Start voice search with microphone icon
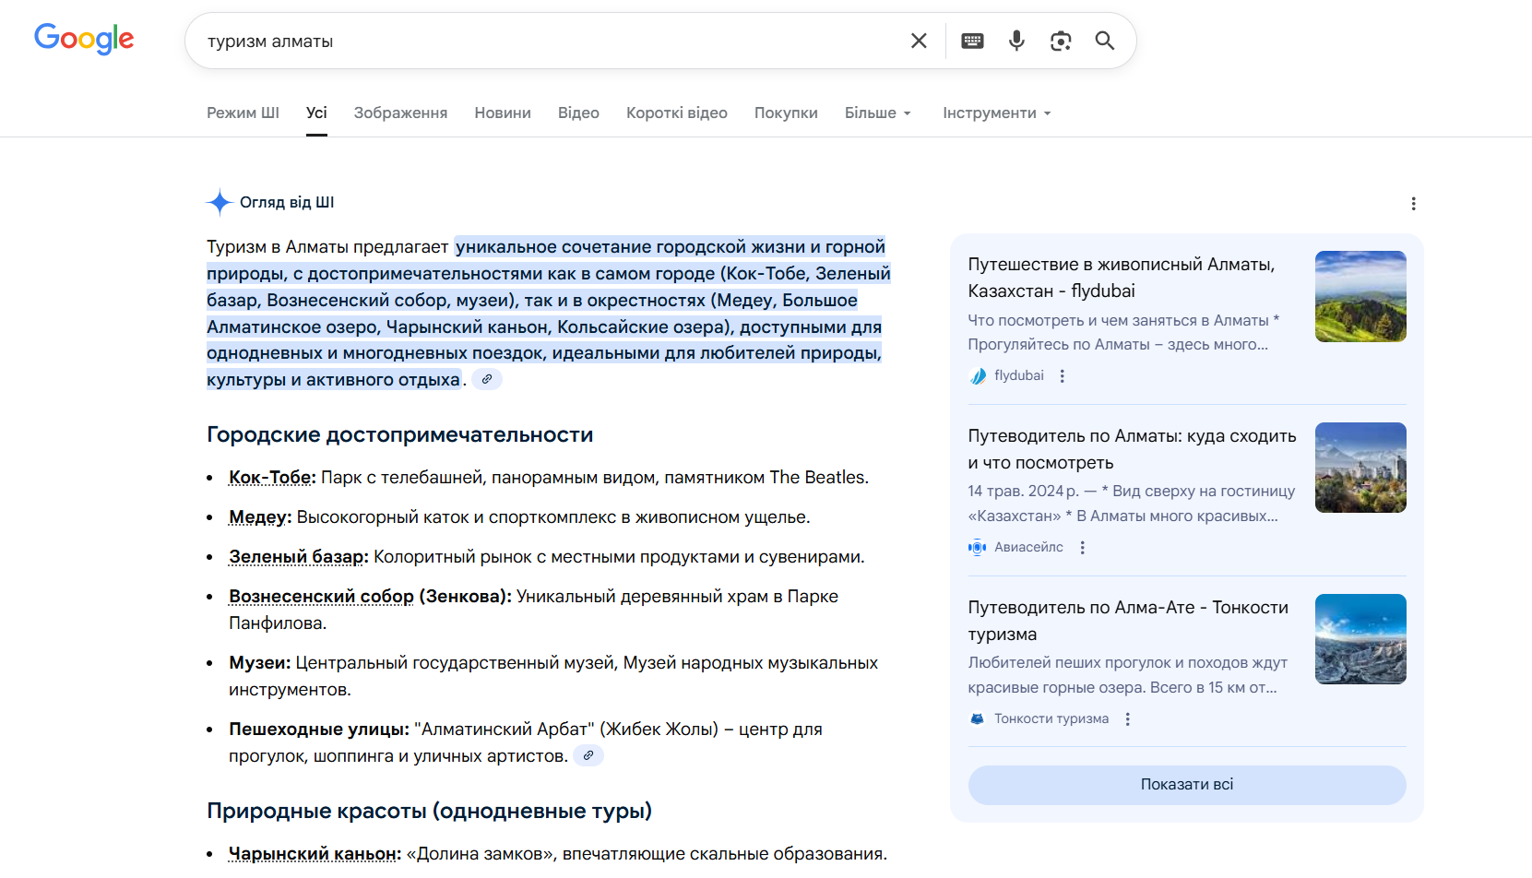Viewport: 1532px width, 878px height. (x=1016, y=41)
